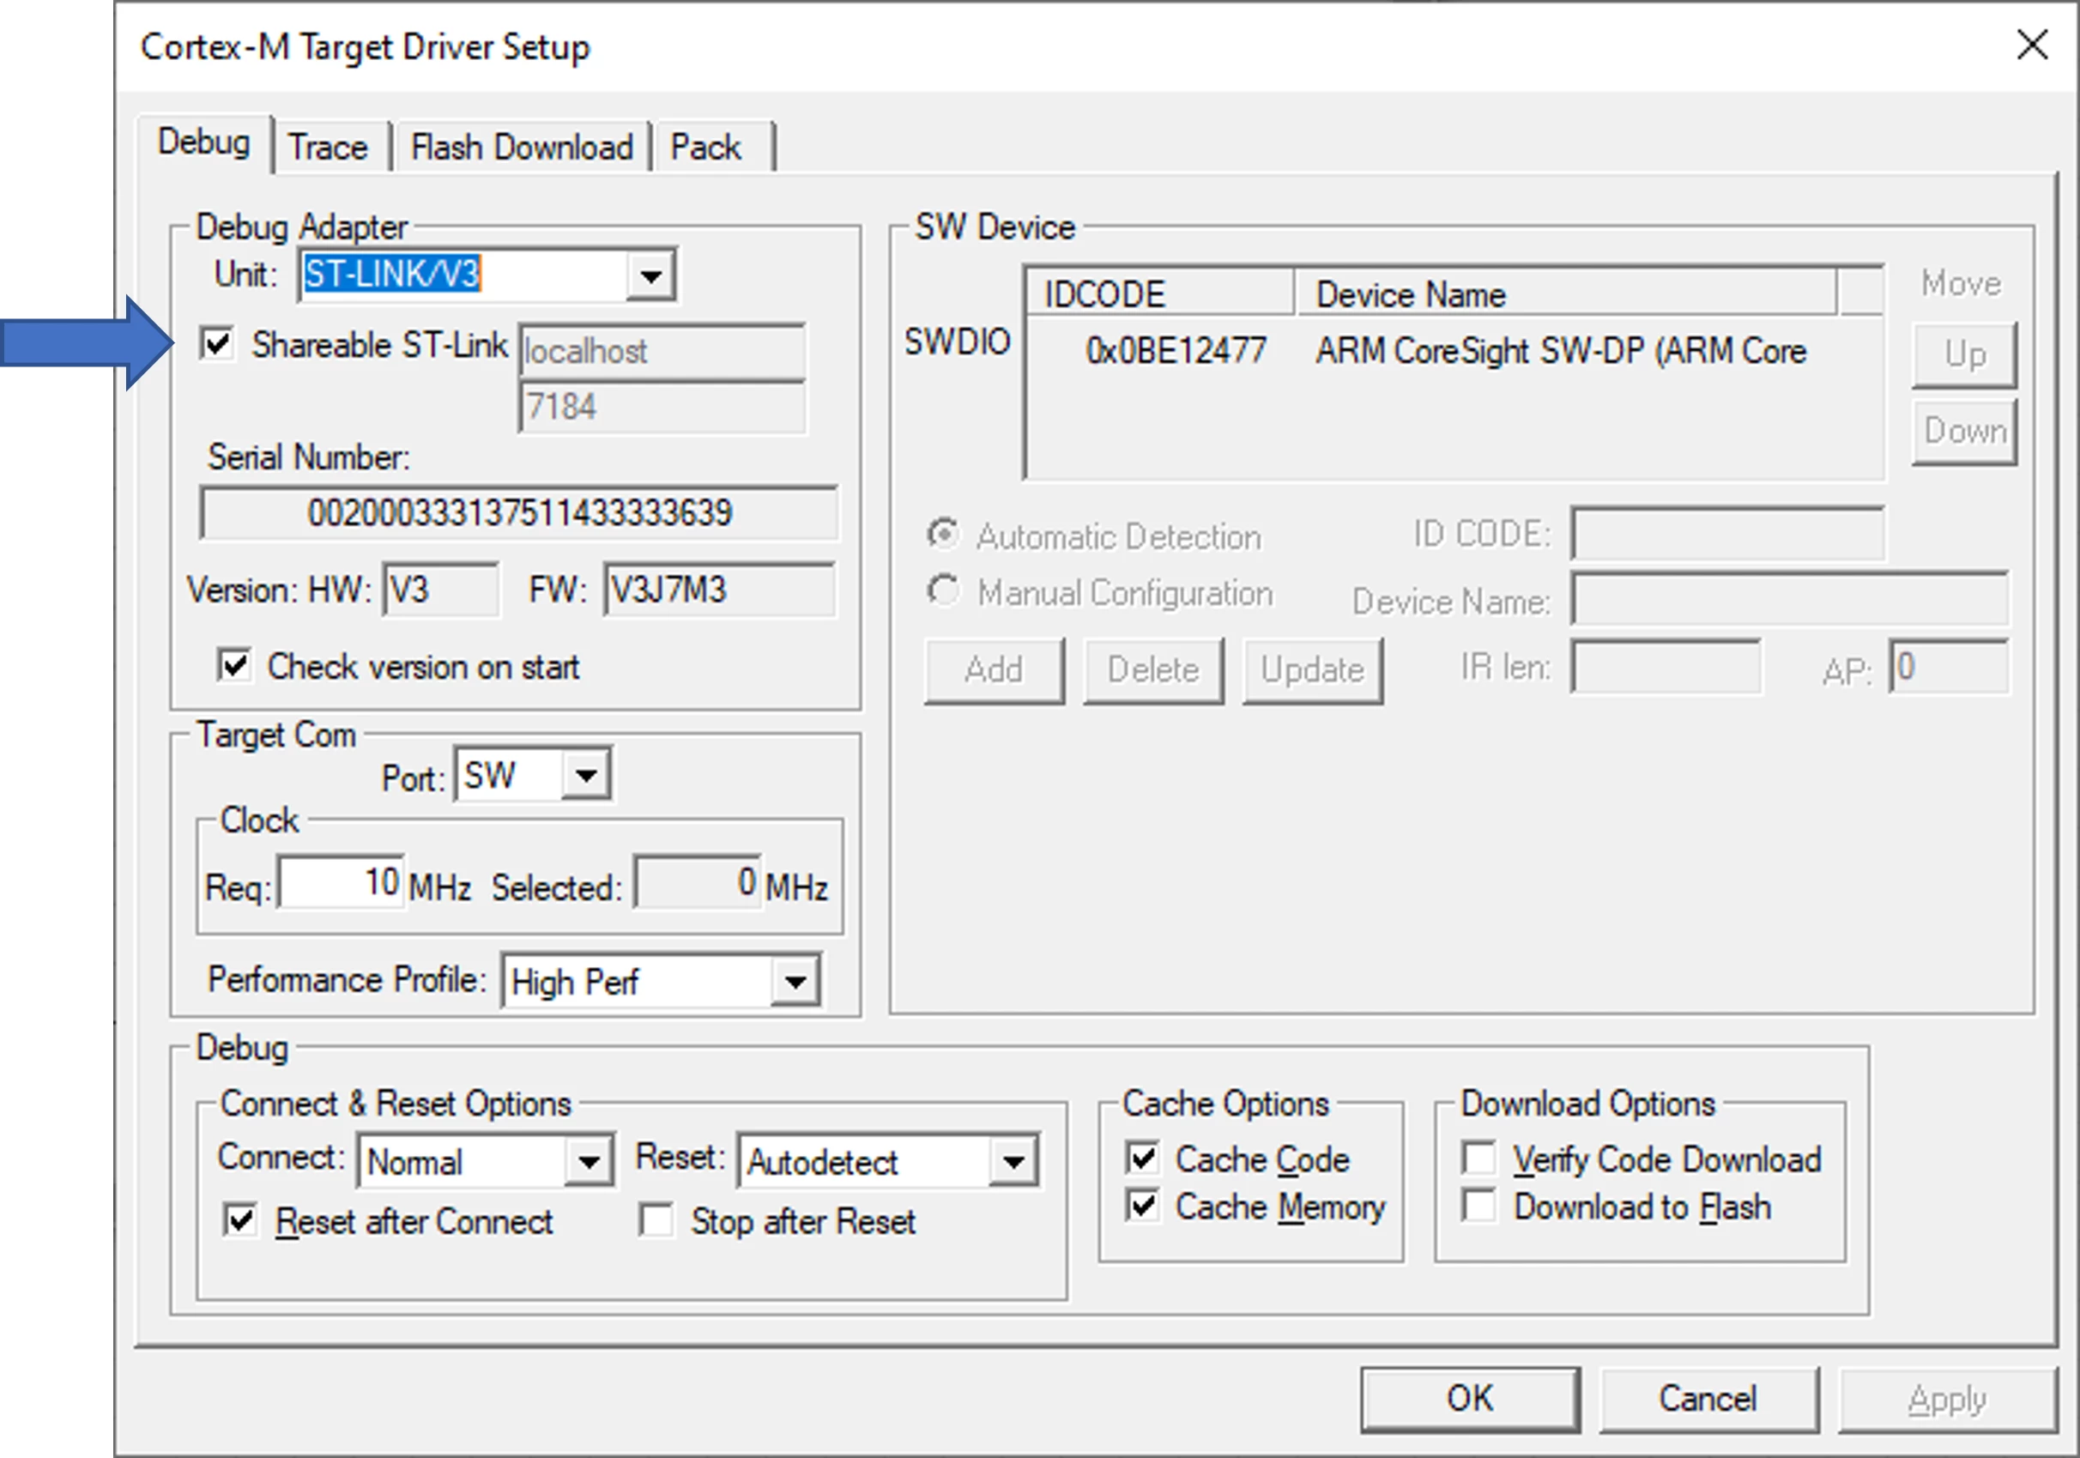Move device Up in list
This screenshot has width=2080, height=1458.
pyautogui.click(x=1964, y=354)
